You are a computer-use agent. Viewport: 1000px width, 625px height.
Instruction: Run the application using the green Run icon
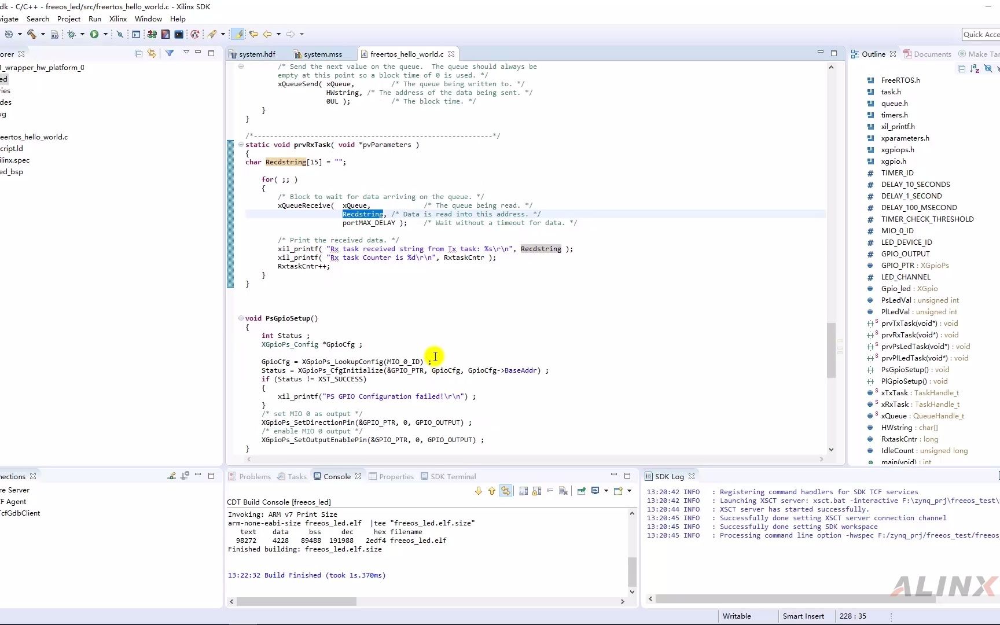pos(94,34)
